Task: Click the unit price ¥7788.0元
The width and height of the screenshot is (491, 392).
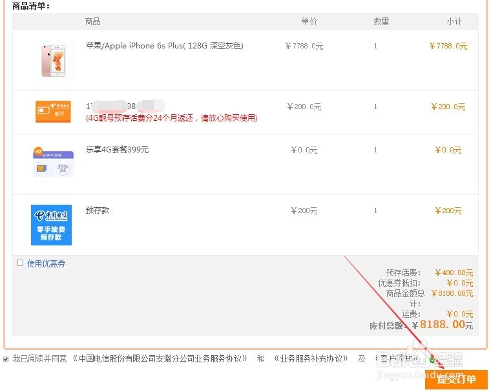Action: click(x=304, y=46)
